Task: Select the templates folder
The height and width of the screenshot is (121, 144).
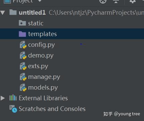Action: point(72,34)
